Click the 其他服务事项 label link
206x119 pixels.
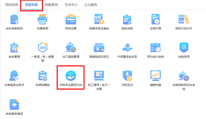14,113
